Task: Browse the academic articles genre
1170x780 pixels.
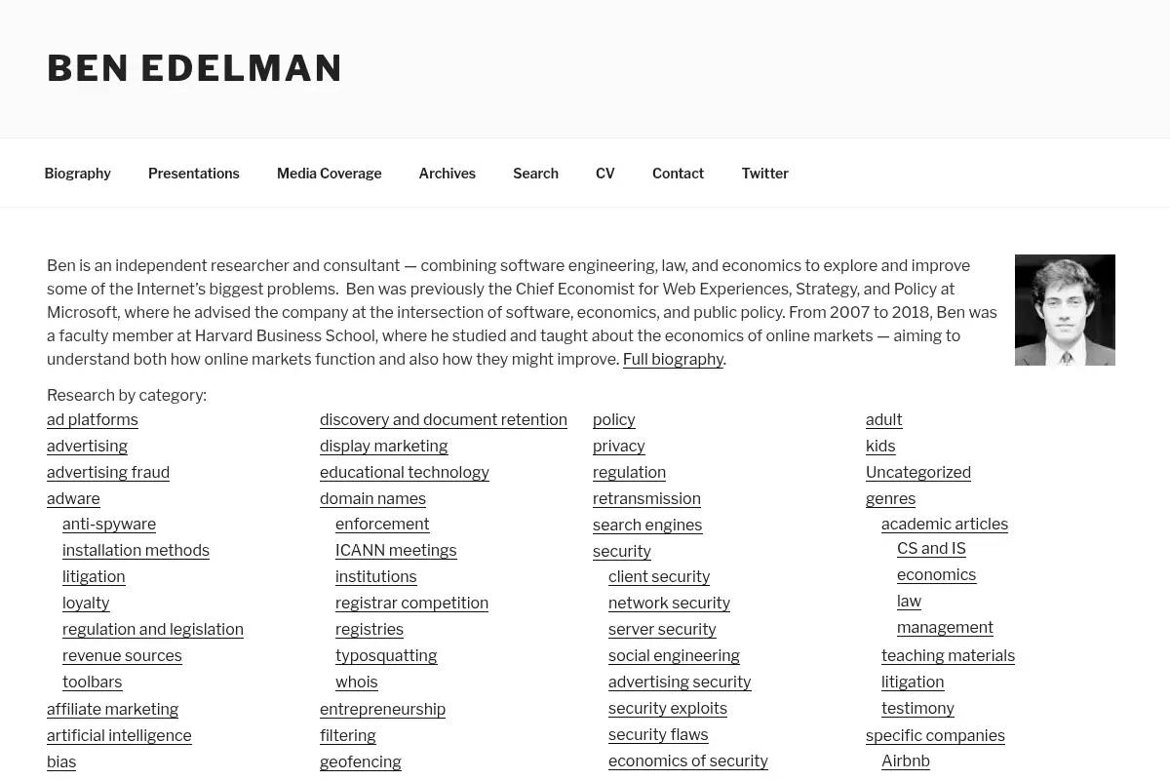Action: pos(945,524)
